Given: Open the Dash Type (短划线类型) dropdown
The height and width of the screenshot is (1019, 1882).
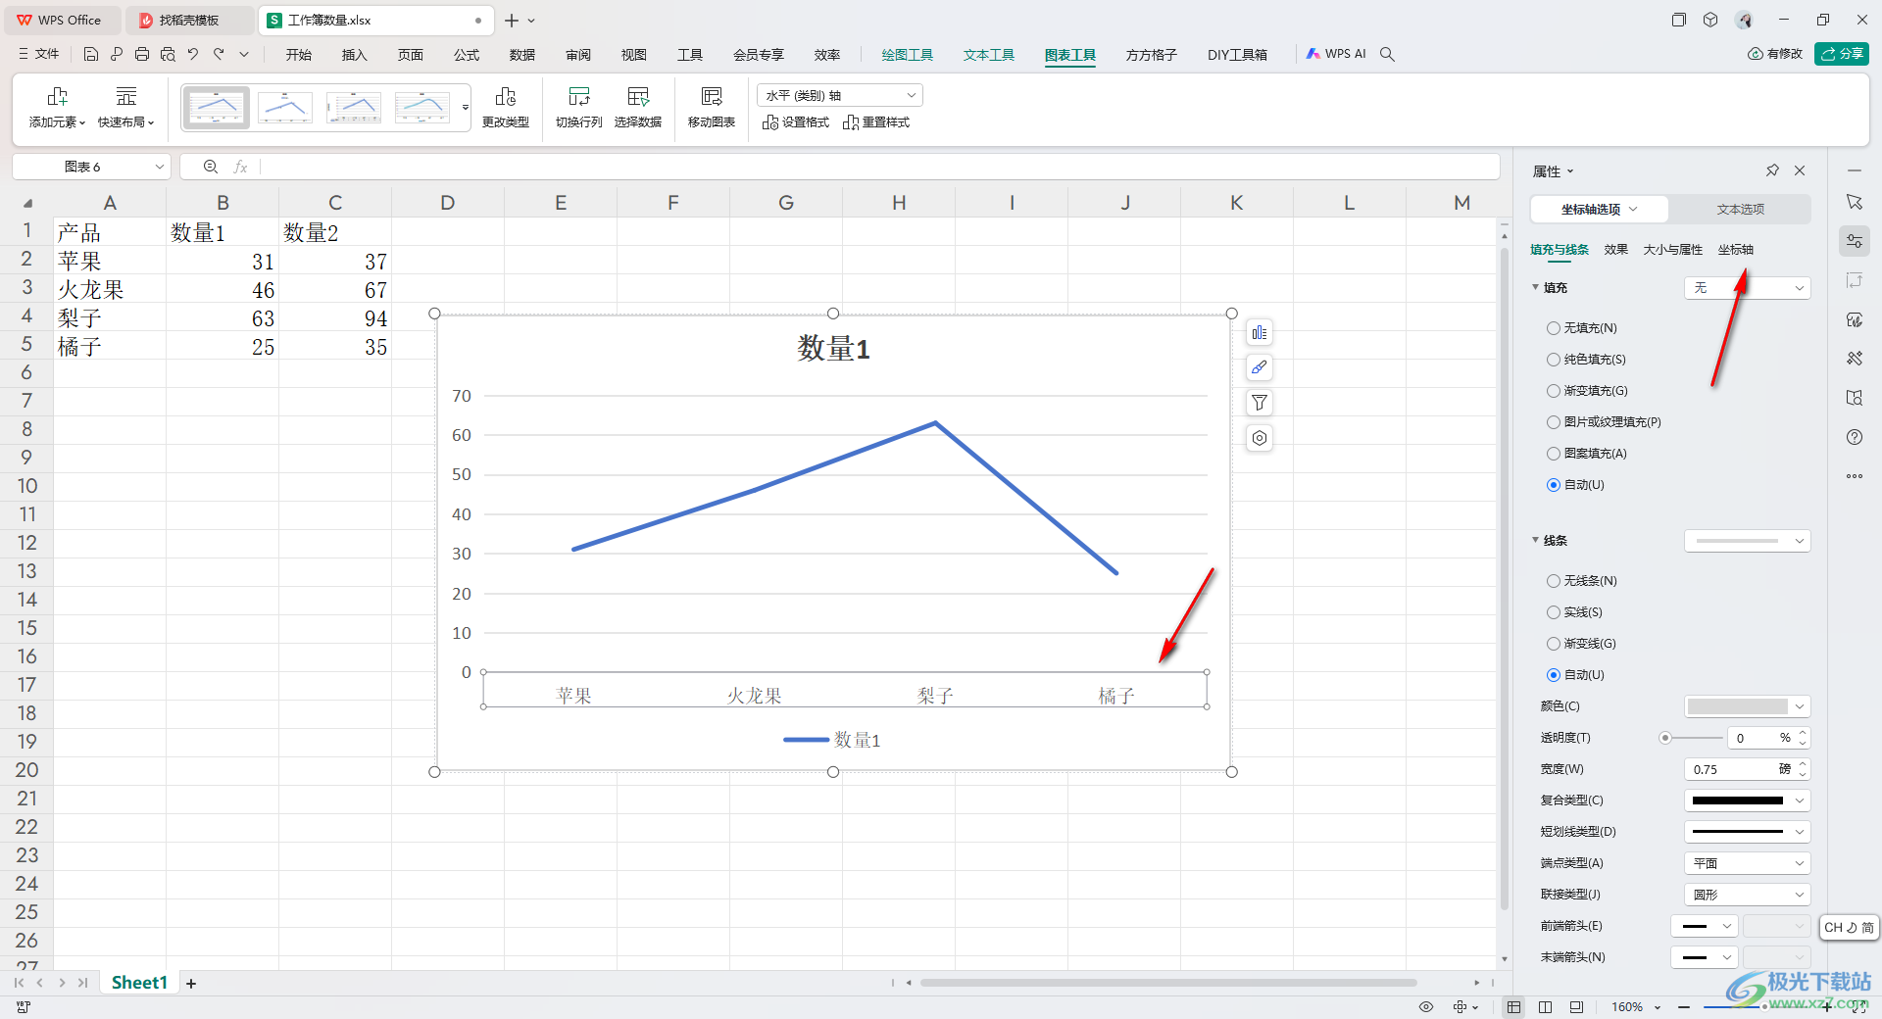Looking at the screenshot, I should point(1747,832).
